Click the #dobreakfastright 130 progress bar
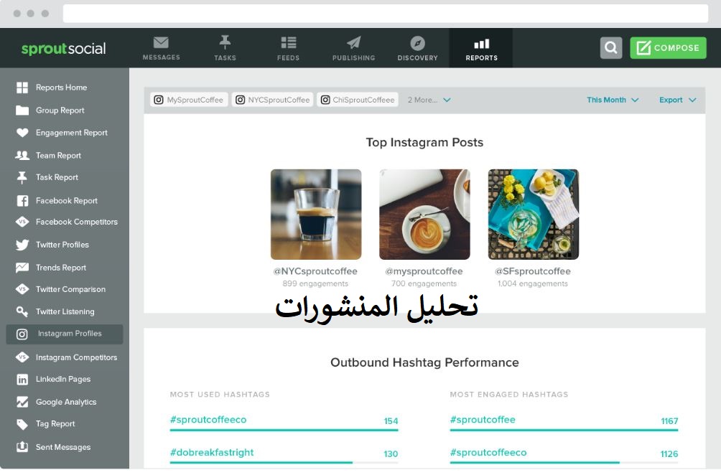This screenshot has width=721, height=475. coord(284,463)
